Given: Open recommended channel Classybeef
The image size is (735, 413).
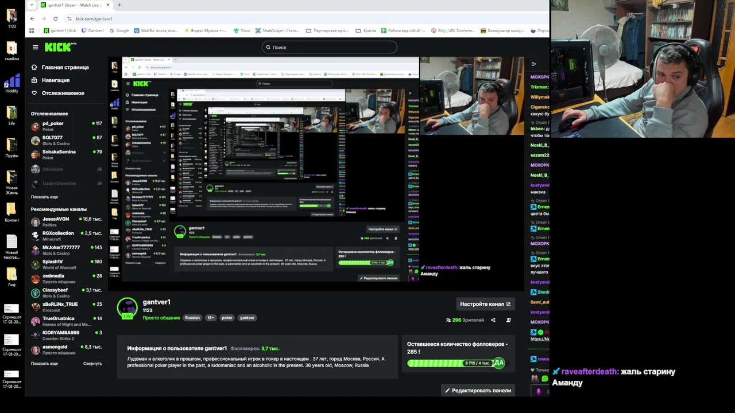Looking at the screenshot, I should tap(66, 293).
